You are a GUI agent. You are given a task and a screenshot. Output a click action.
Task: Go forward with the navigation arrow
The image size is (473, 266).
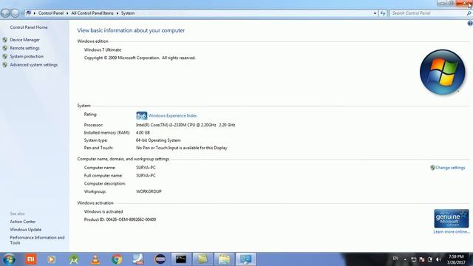[x=15, y=13]
